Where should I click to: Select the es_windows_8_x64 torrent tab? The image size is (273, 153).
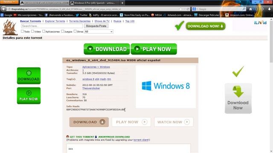(x=44, y=3)
